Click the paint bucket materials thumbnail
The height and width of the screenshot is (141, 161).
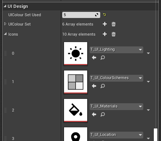76,110
